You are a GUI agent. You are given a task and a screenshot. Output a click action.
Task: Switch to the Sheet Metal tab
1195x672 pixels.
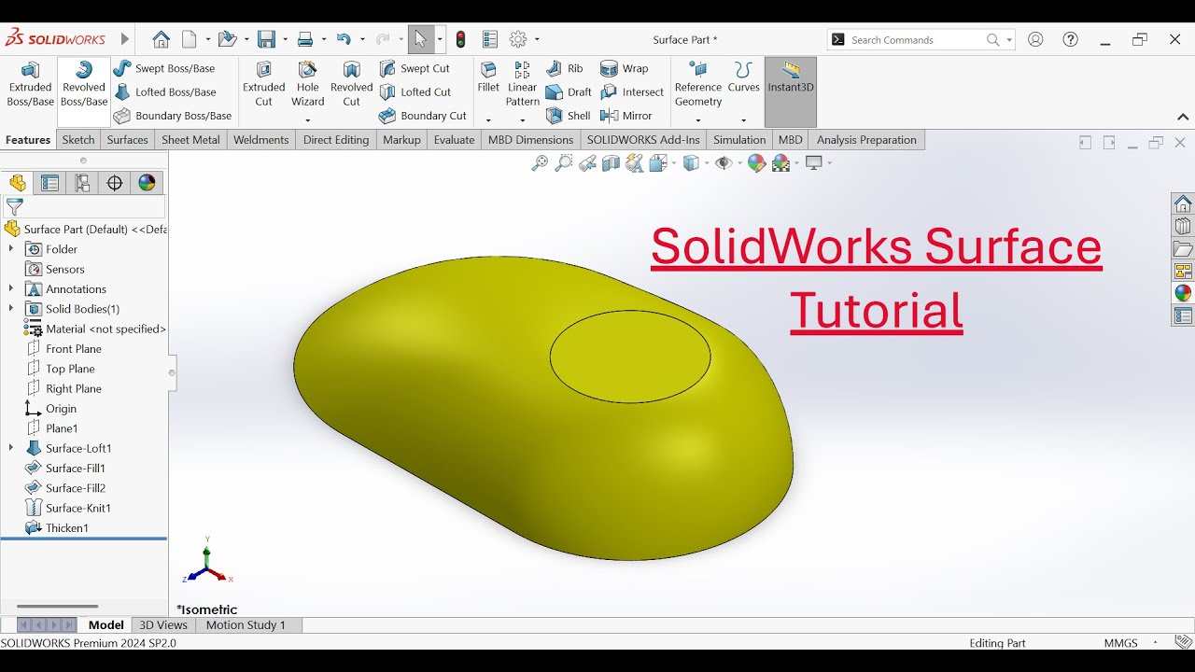click(190, 140)
